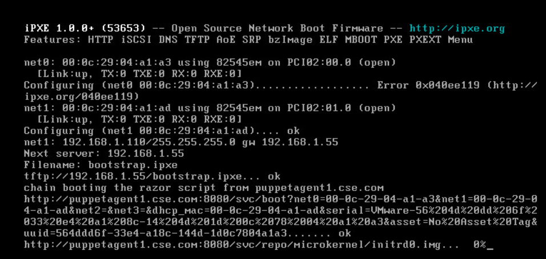The width and height of the screenshot is (546, 259).
Task: Click the net0 MAC address 00:0c:29:04:a1:a3
Action: click(120, 63)
